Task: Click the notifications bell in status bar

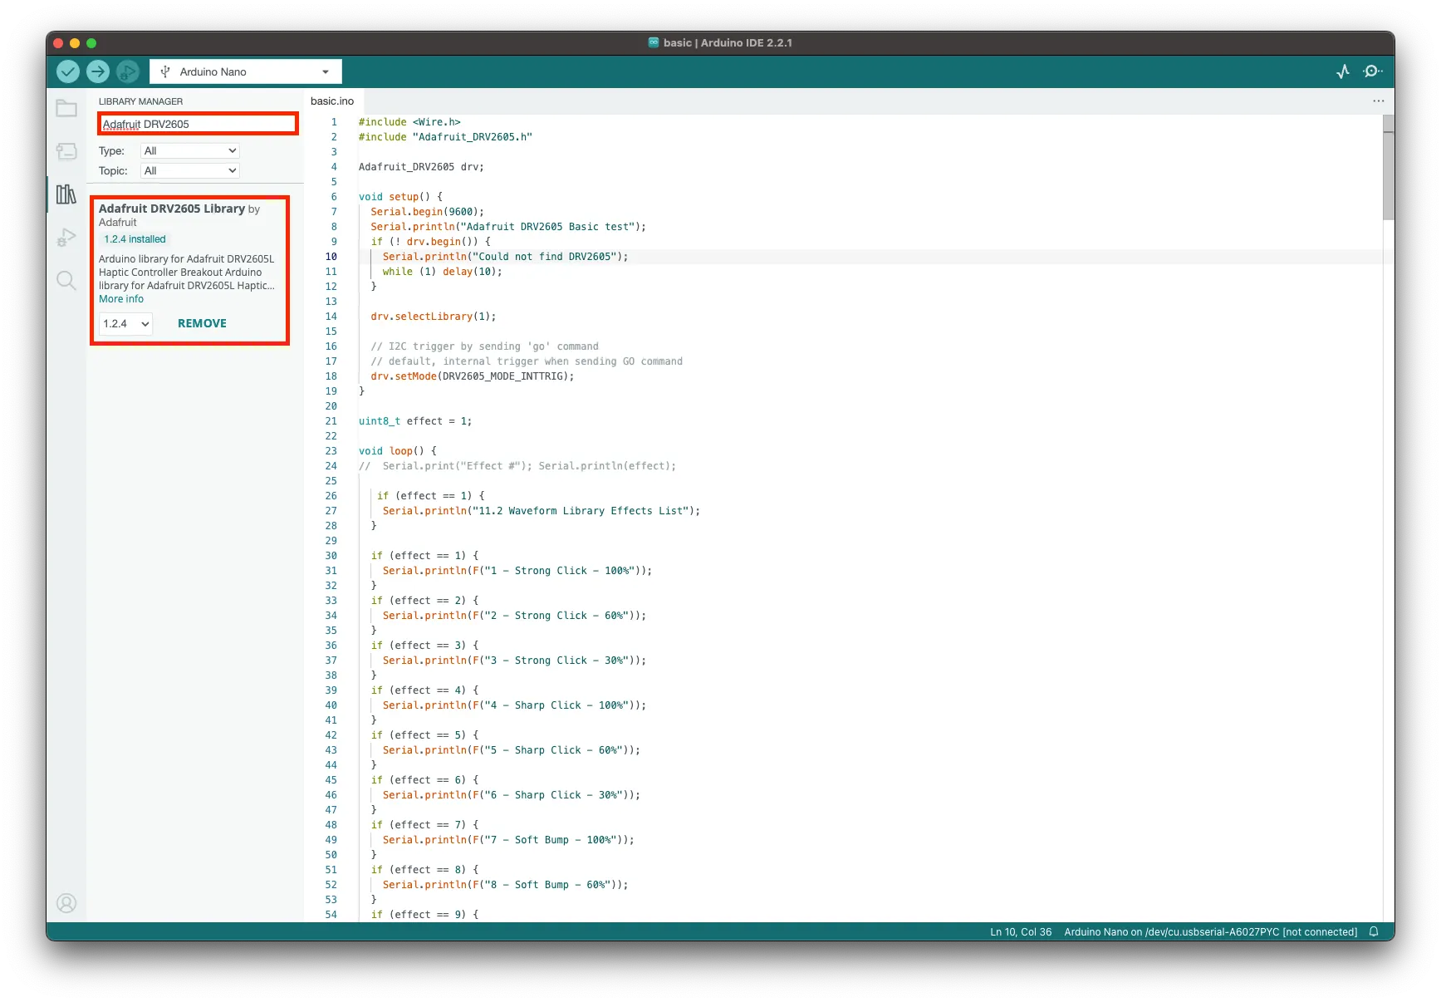Action: coord(1374,931)
